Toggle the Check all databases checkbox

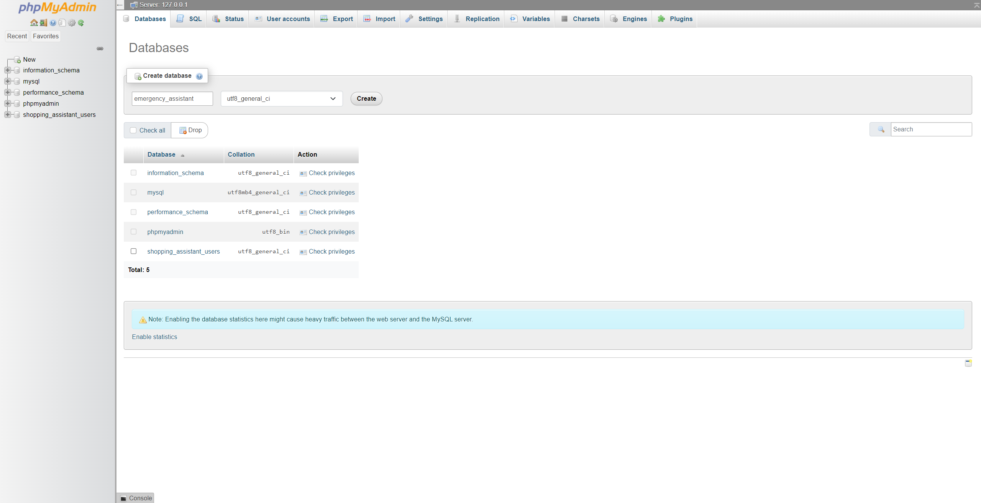[x=133, y=130]
